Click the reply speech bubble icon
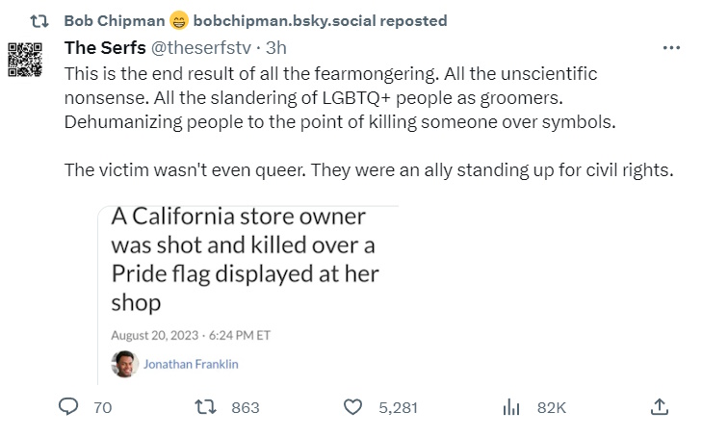Image resolution: width=702 pixels, height=438 pixels. 68,406
